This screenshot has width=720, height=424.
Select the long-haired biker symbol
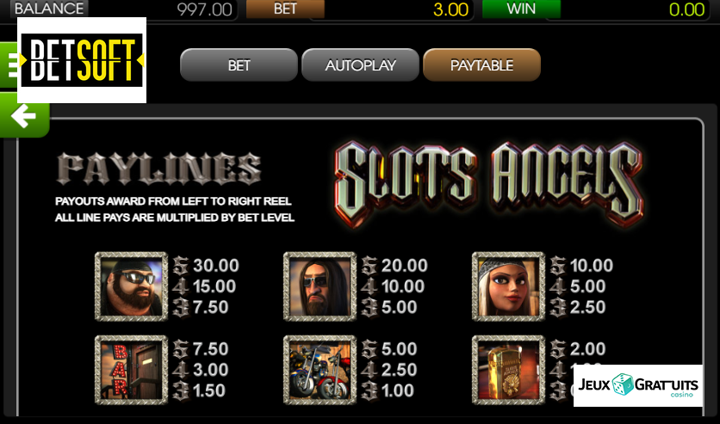[x=320, y=286]
